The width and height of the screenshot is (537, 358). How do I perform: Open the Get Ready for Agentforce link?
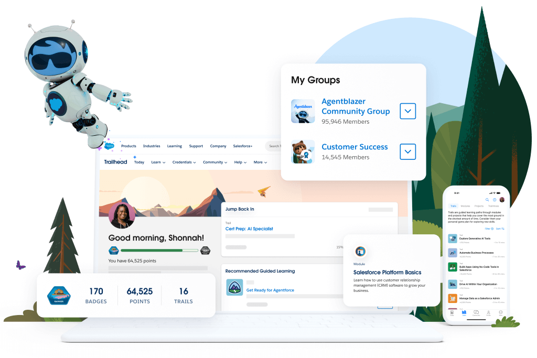pyautogui.click(x=270, y=290)
